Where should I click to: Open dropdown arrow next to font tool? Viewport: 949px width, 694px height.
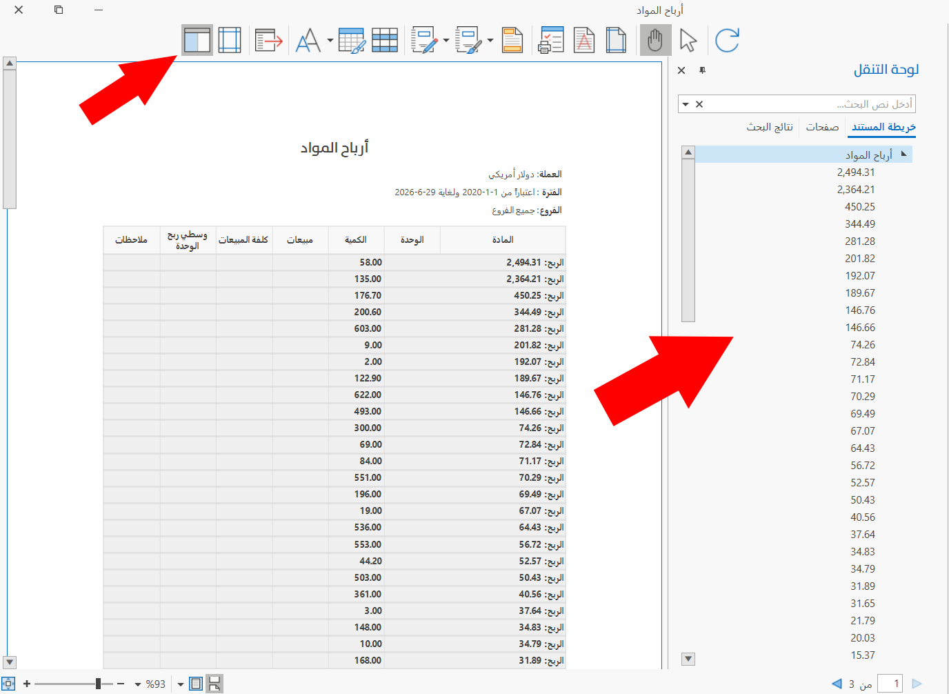[330, 40]
